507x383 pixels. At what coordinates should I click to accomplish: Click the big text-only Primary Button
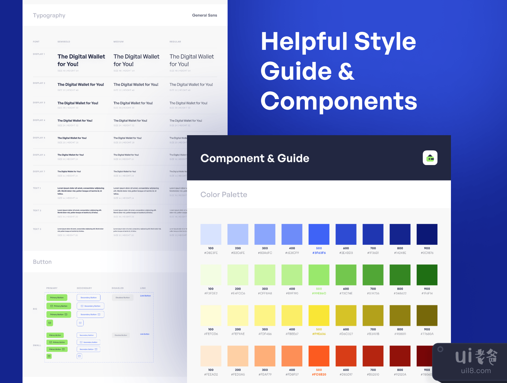57,297
